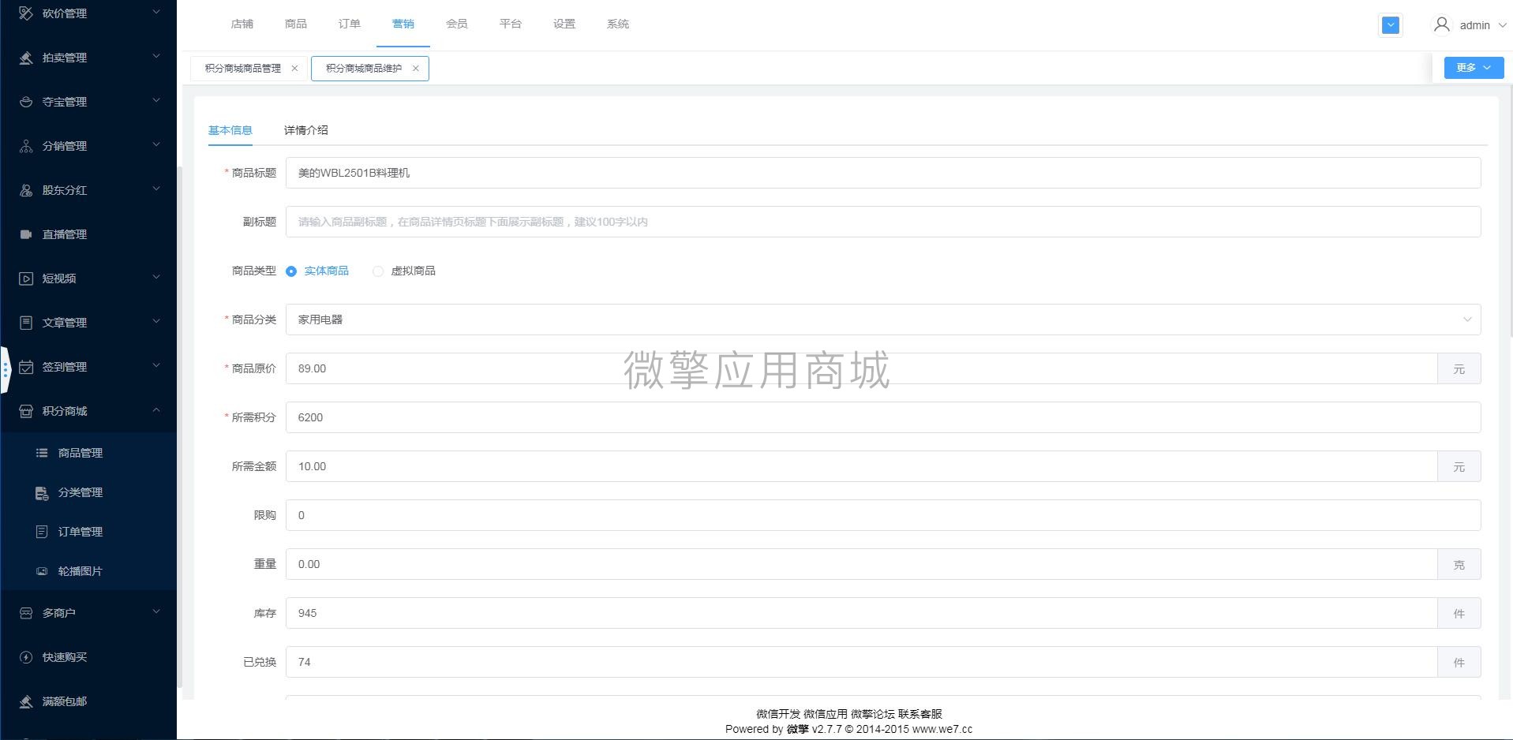Select the 虚拟商品 radio button
The image size is (1513, 740).
[378, 271]
